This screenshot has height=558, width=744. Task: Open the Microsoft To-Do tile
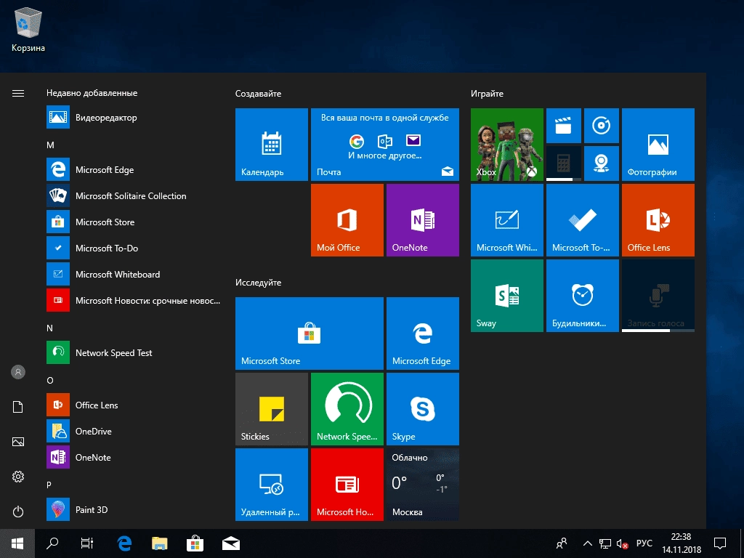[583, 220]
